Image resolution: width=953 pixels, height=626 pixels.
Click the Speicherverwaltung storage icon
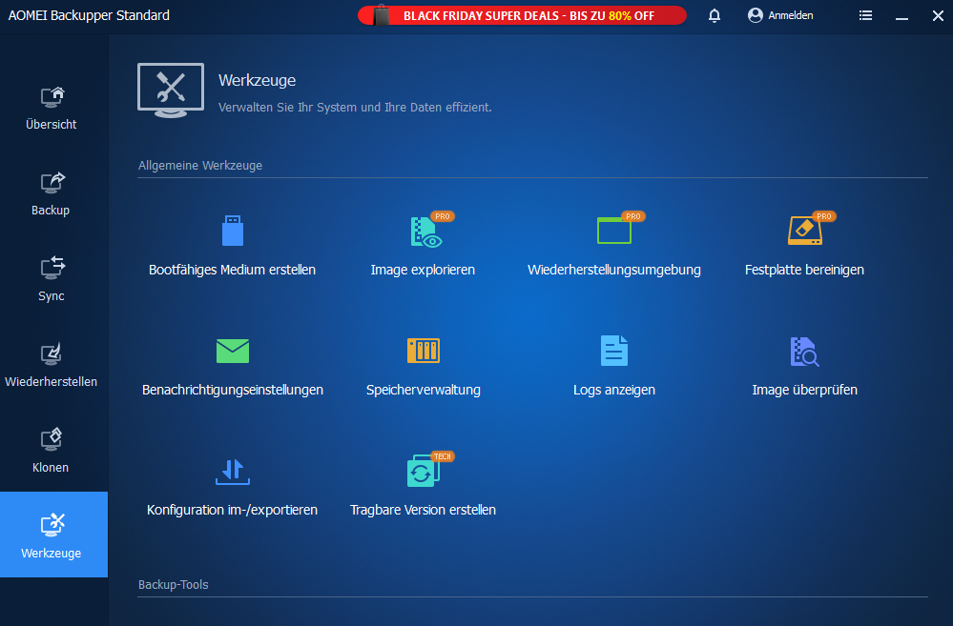click(423, 351)
